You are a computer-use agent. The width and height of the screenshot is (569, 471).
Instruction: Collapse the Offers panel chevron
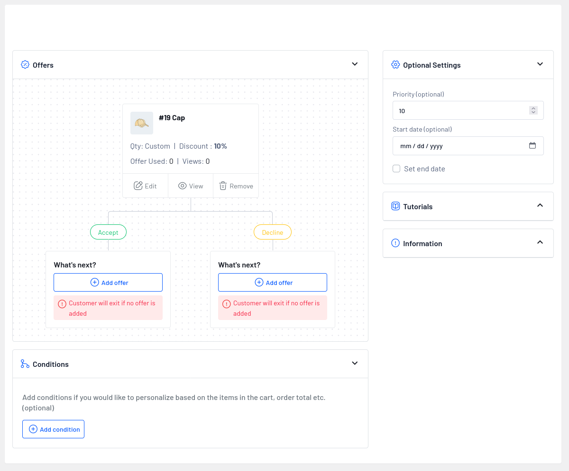point(355,64)
